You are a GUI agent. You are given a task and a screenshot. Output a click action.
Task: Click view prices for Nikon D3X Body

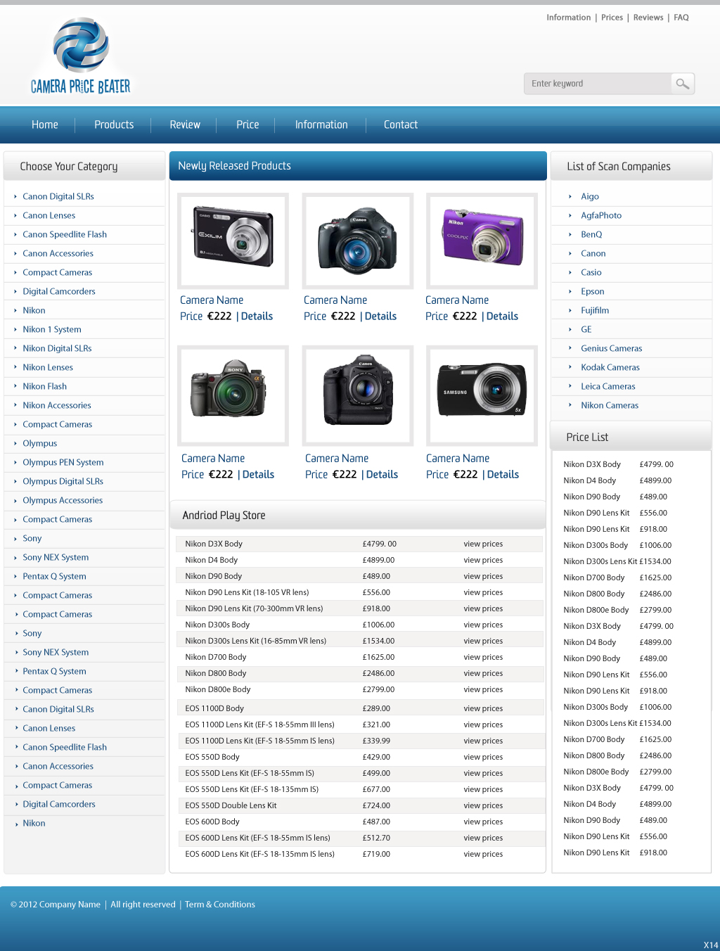483,544
